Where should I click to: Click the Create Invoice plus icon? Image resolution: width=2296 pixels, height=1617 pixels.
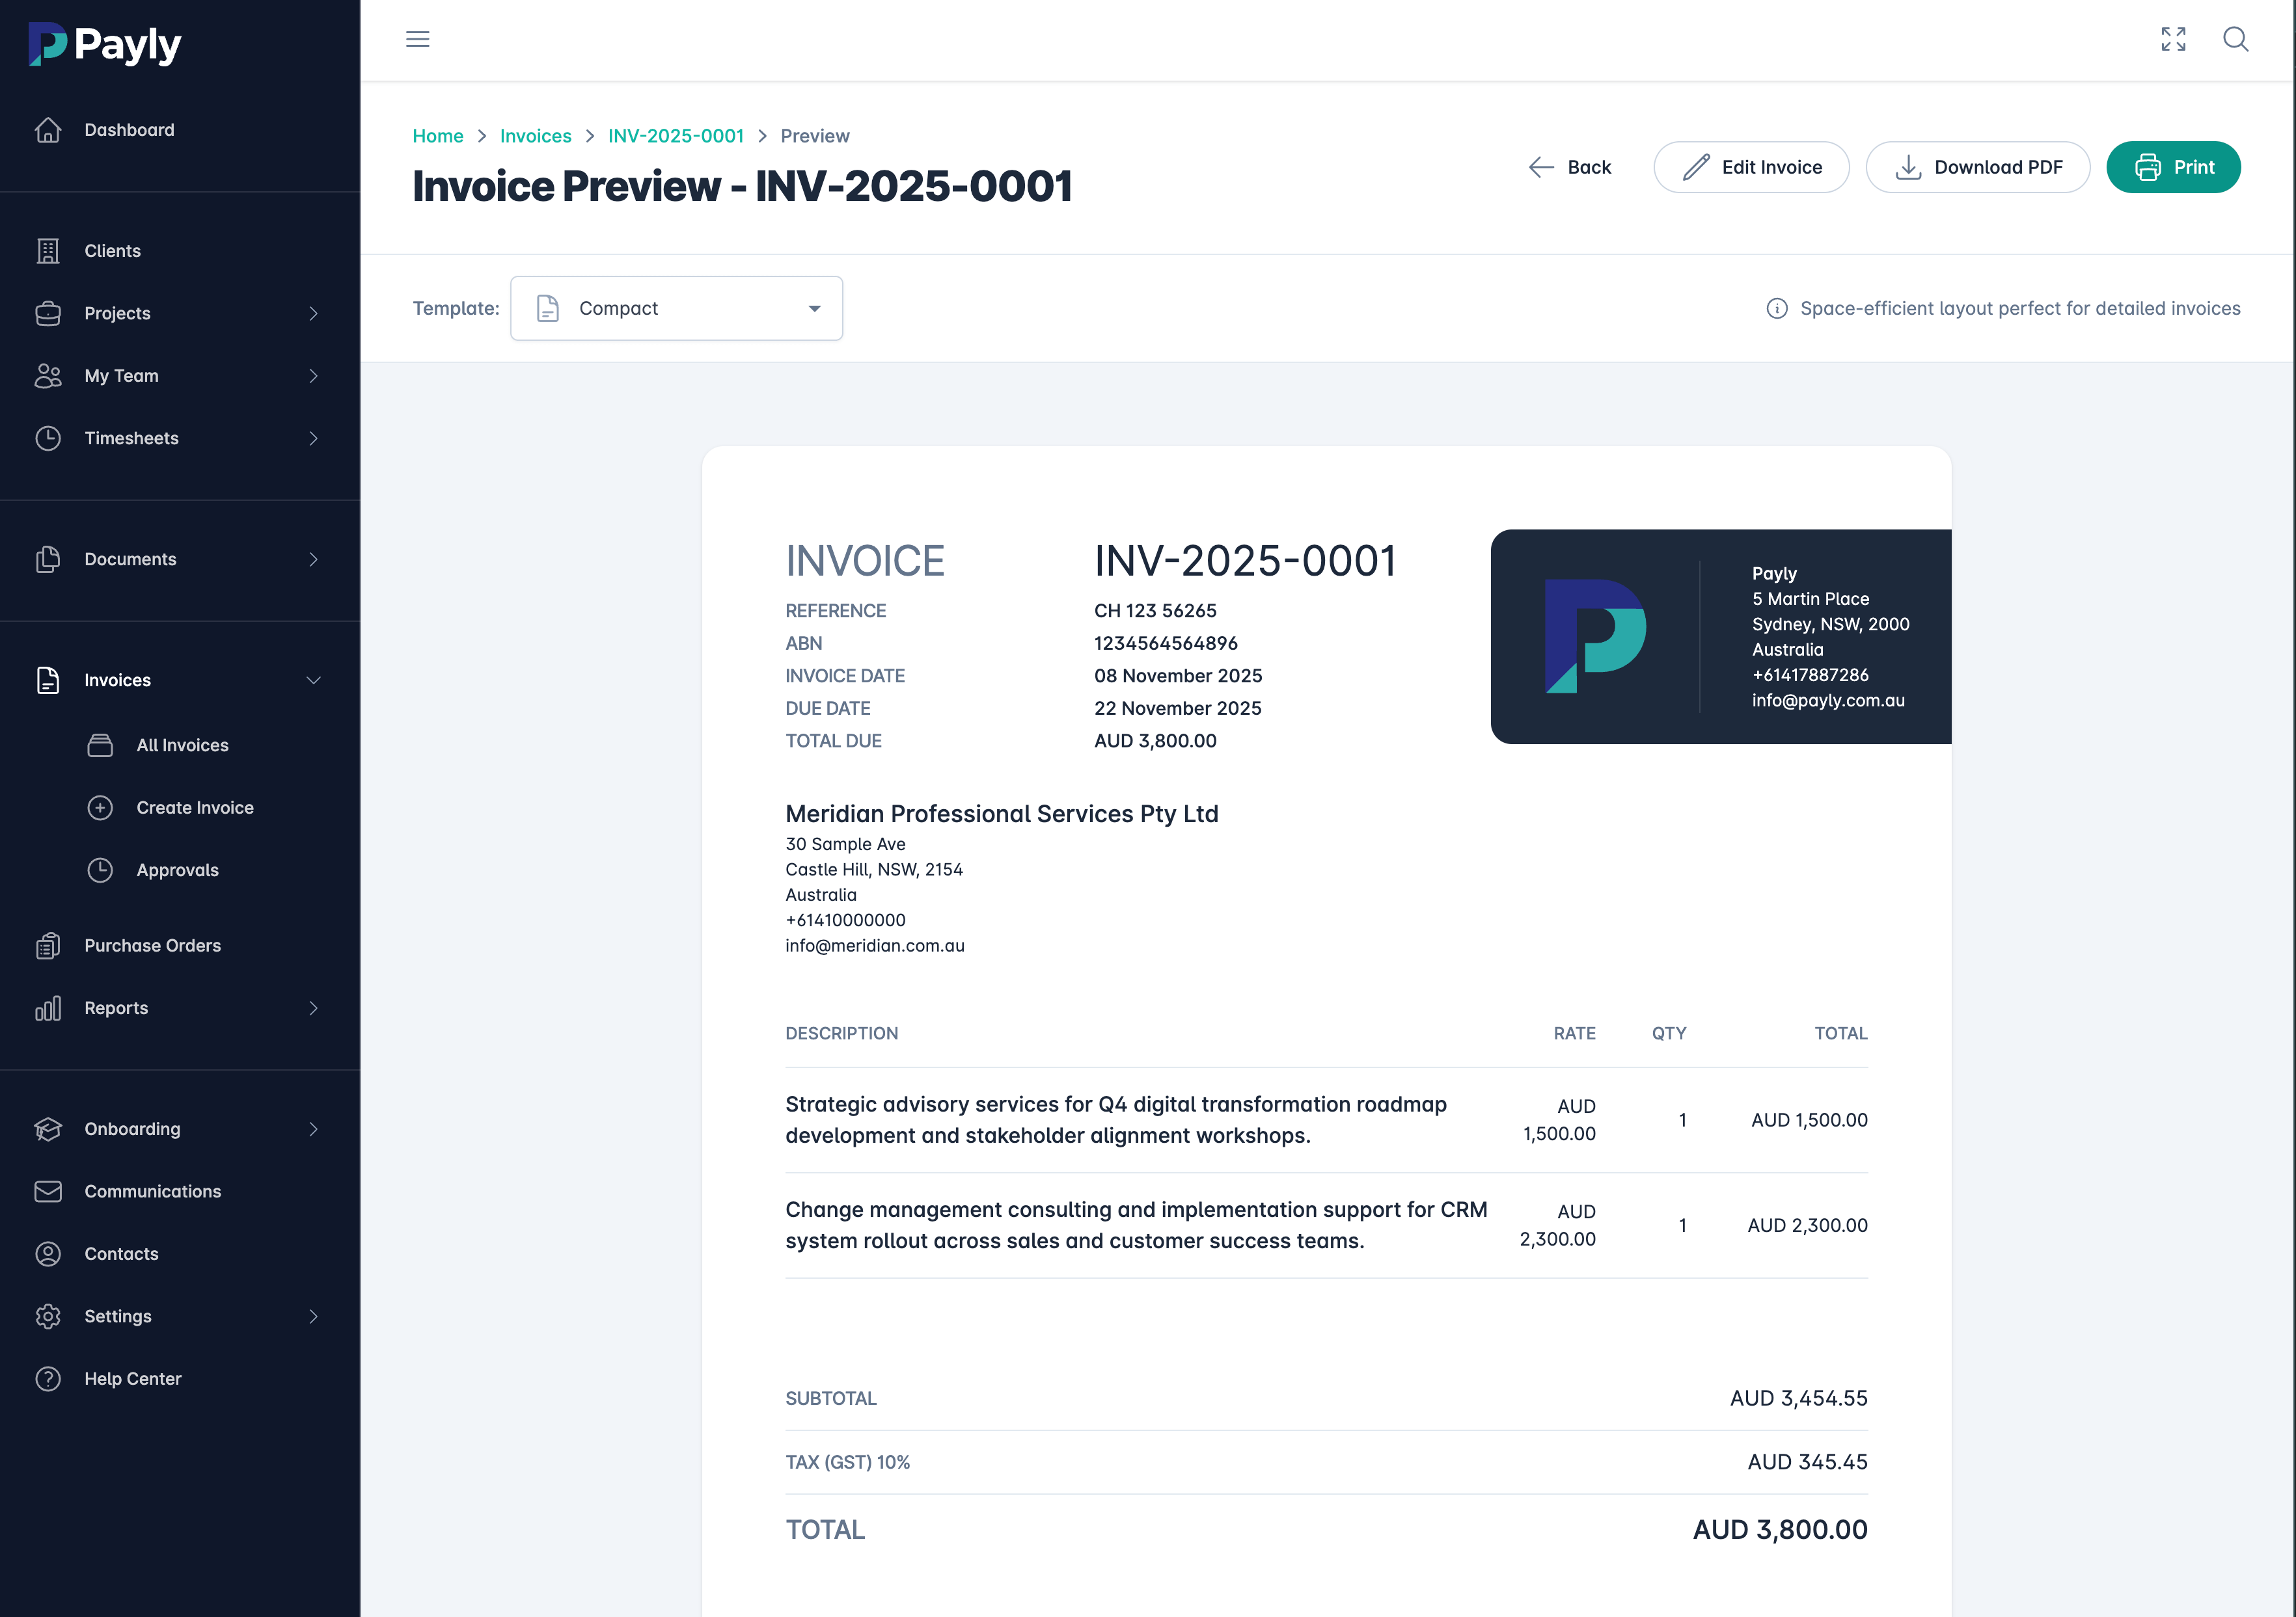pos(100,807)
